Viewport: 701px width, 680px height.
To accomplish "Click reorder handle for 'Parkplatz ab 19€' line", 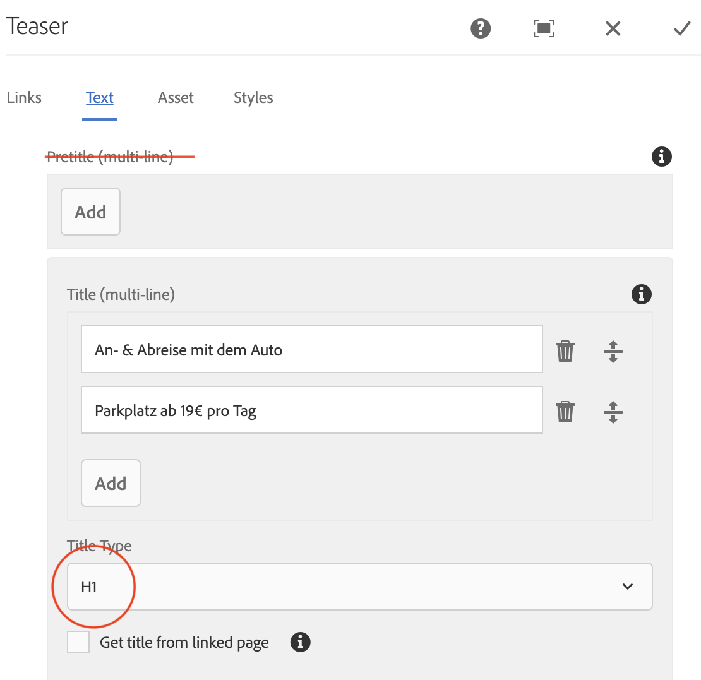I will pos(613,412).
